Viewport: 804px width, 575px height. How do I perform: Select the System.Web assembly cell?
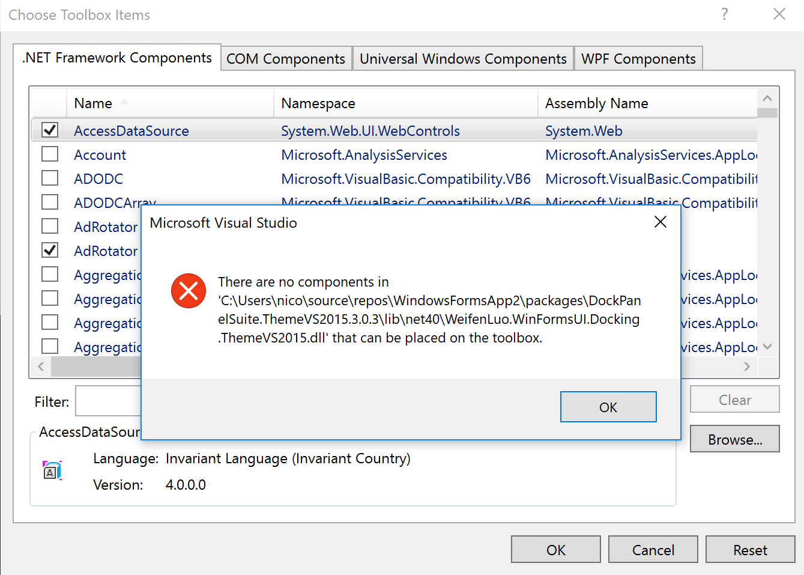584,131
